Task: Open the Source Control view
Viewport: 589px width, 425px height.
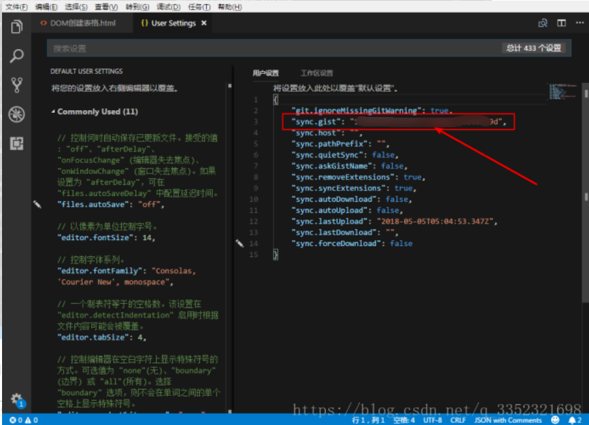Action: pyautogui.click(x=16, y=84)
